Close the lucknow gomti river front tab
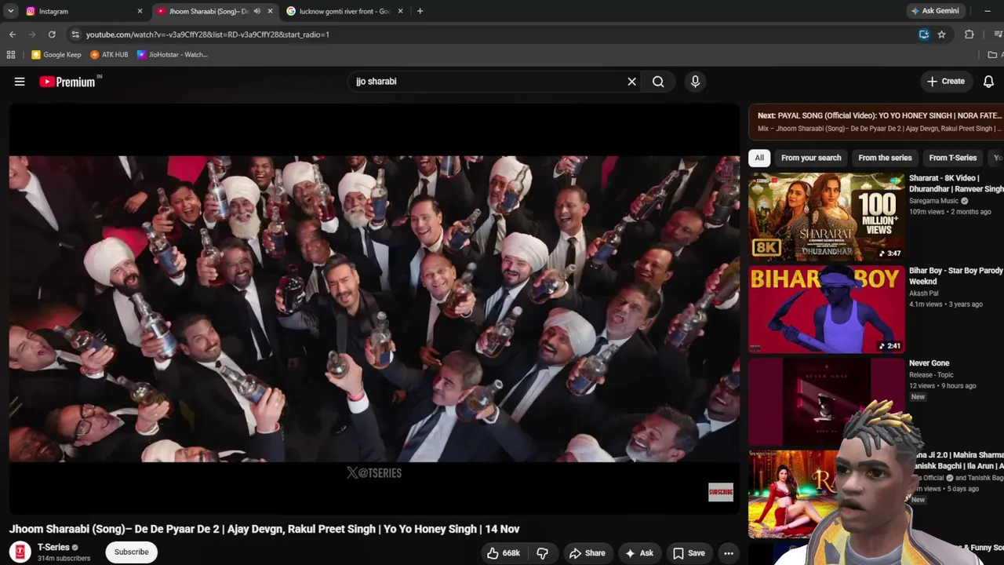The image size is (1004, 565). (400, 11)
